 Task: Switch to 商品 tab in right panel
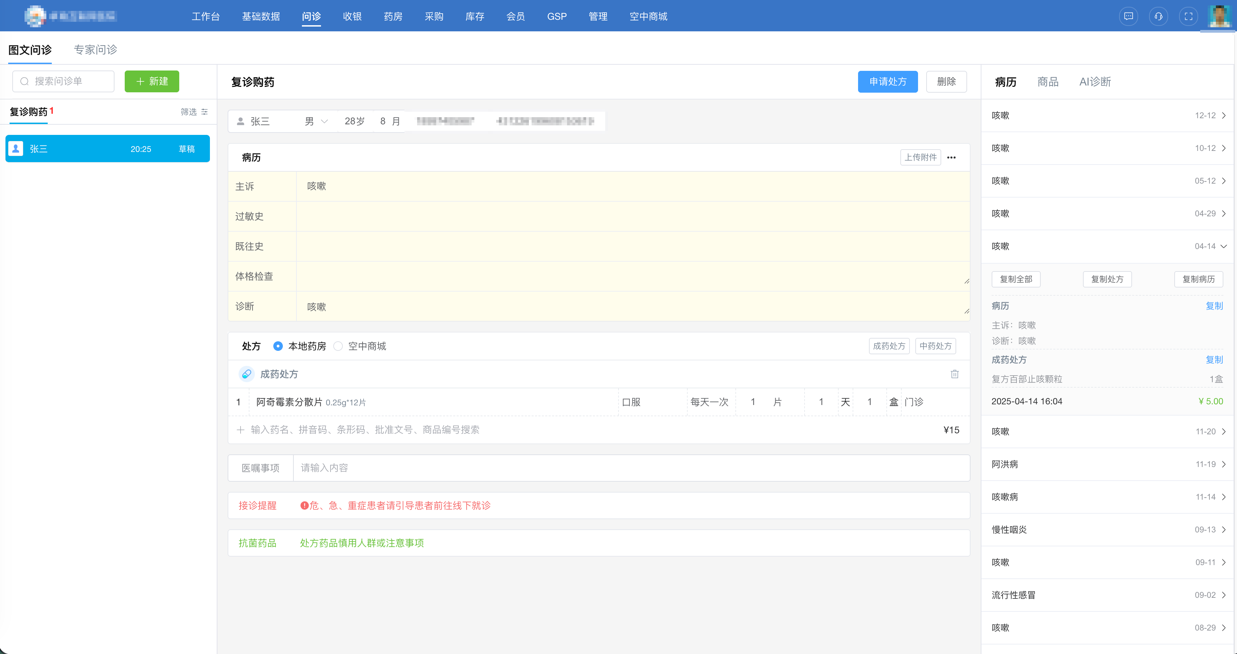click(x=1048, y=82)
